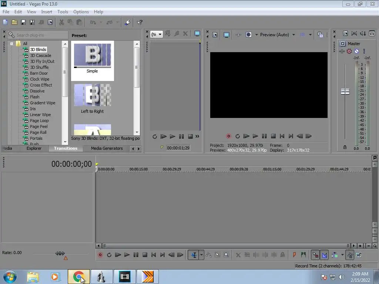Click Go to End in timeline transport
Viewport: 379px width, 284px height.
pyautogui.click(x=162, y=255)
